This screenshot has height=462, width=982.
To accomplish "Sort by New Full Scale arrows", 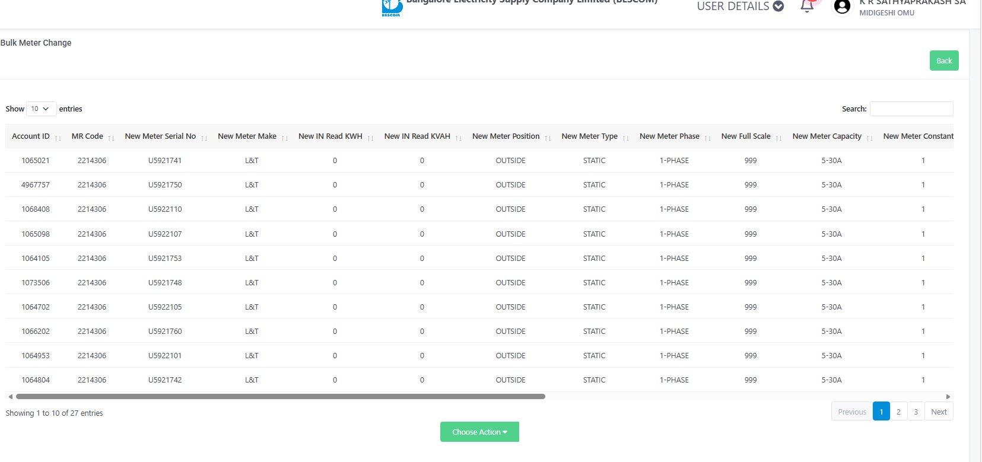I will [778, 138].
